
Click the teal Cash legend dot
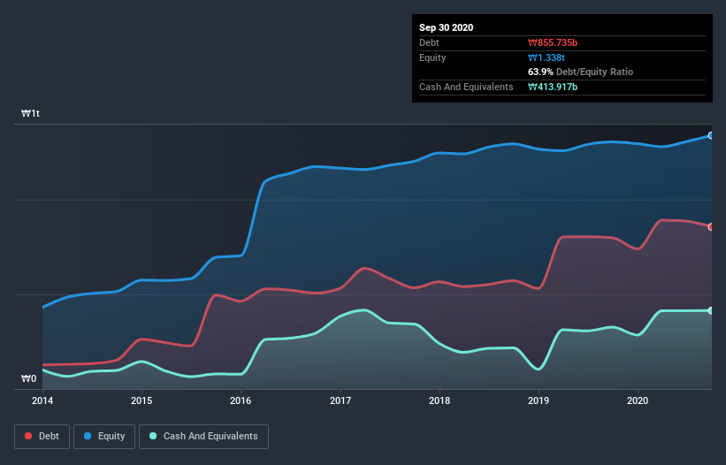[153, 436]
